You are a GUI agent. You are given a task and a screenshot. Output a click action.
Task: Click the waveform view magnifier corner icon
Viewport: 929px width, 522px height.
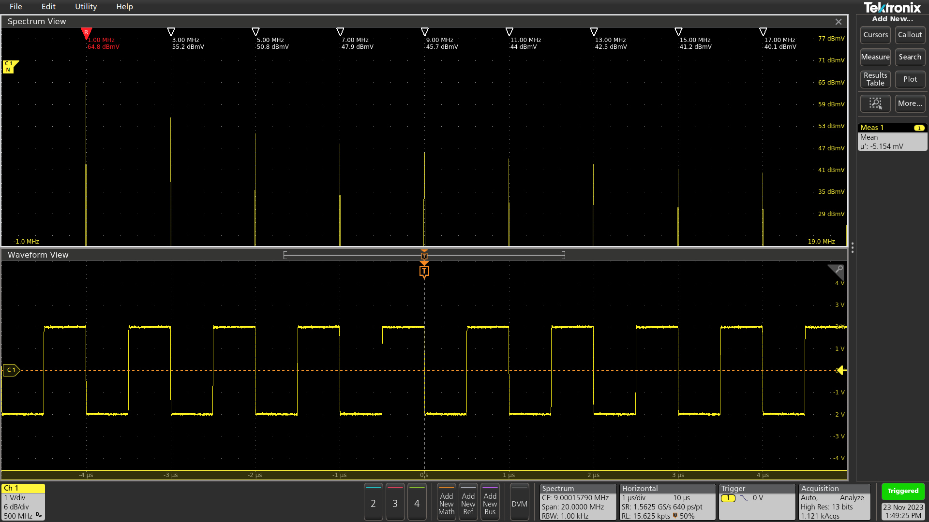click(837, 270)
